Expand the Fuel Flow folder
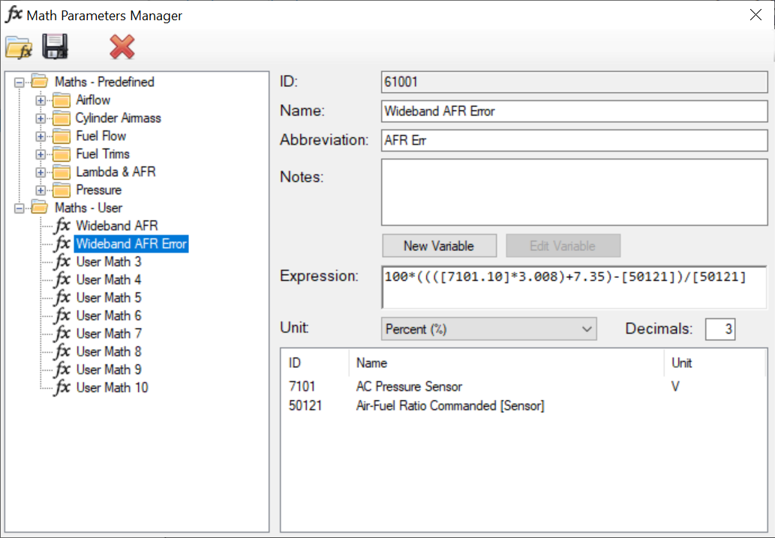Image resolution: width=775 pixels, height=538 pixels. pos(41,136)
